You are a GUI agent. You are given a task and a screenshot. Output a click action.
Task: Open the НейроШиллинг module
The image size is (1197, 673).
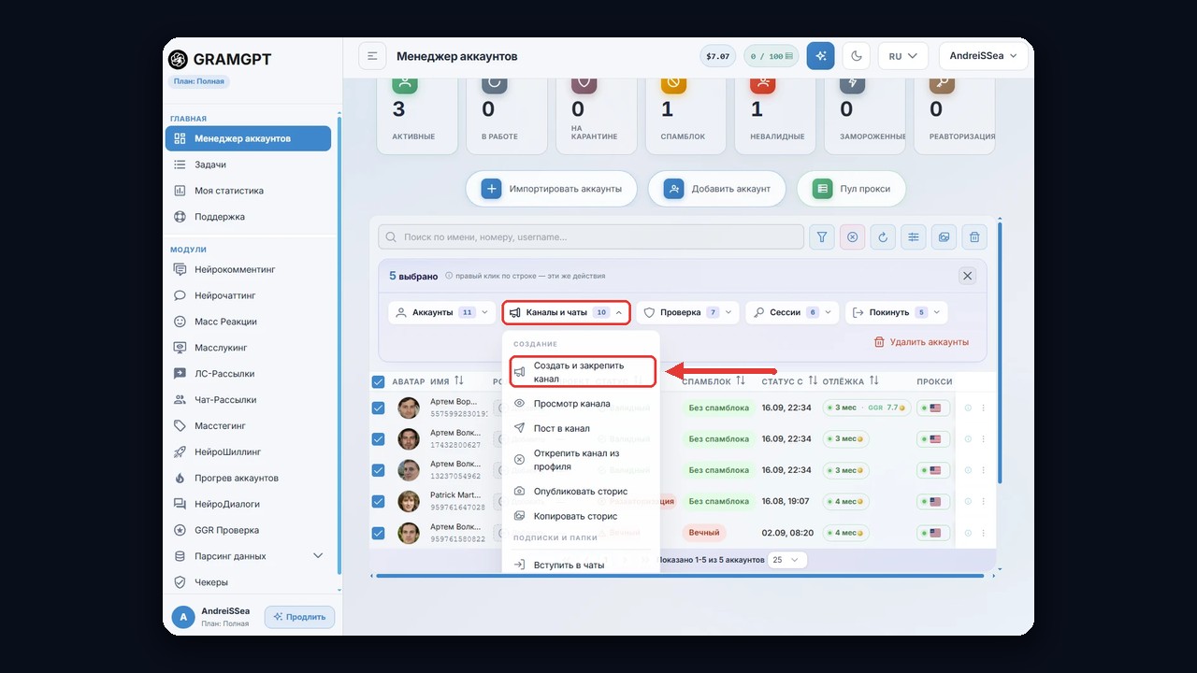(248, 451)
